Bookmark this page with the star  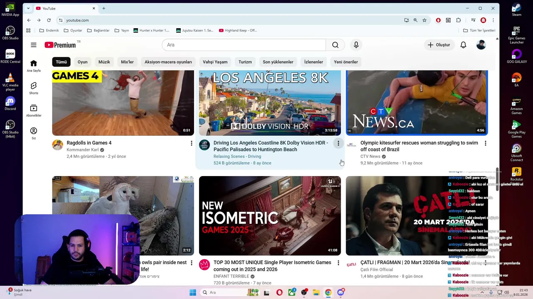click(x=424, y=20)
